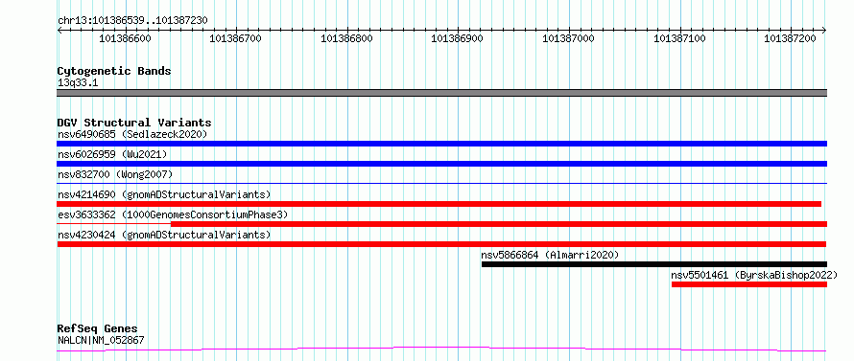Viewport: 854px width, 361px height.
Task: Click ruler position 101387000
Action: click(568, 38)
